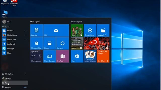Select This PC desktop icon

(5, 14)
